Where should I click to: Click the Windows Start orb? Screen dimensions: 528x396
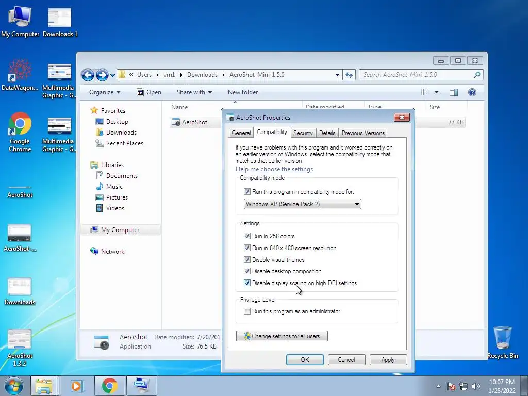click(x=13, y=386)
